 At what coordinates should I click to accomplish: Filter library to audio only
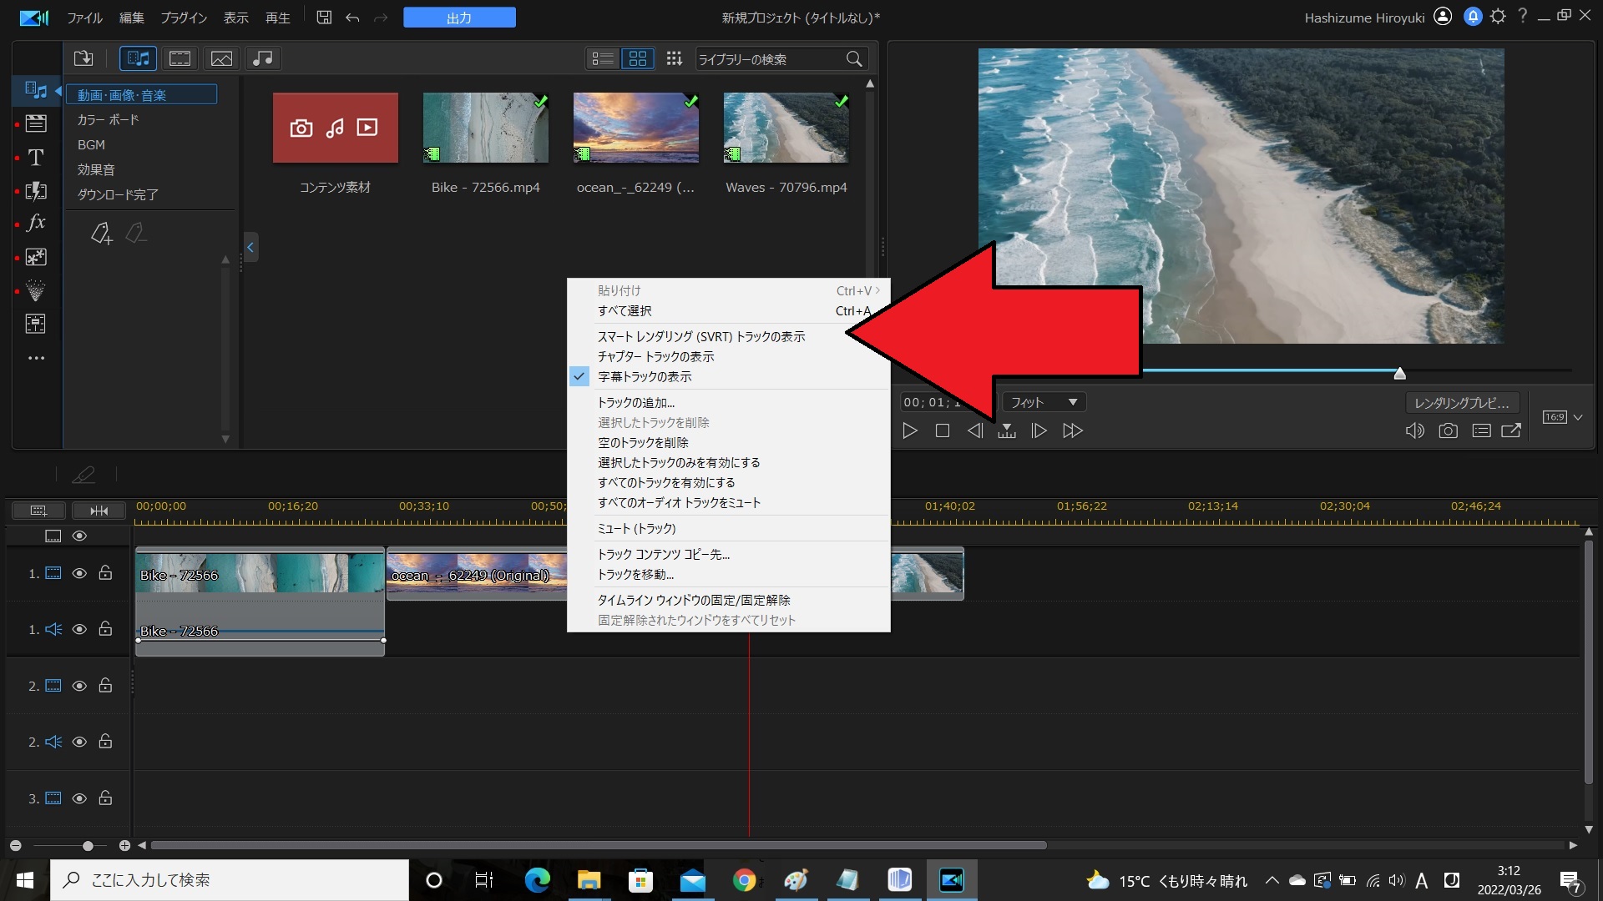coord(263,58)
